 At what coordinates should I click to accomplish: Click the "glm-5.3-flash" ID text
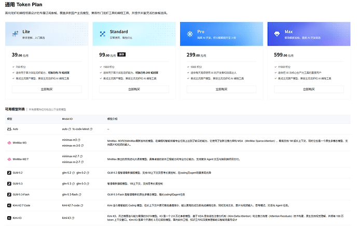70,194
